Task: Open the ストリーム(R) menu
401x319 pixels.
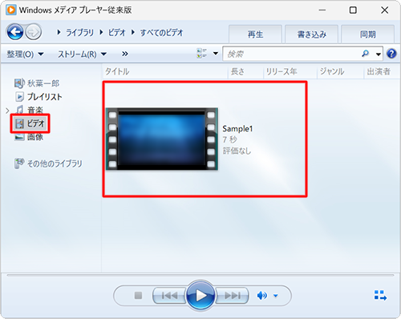Action: point(83,55)
